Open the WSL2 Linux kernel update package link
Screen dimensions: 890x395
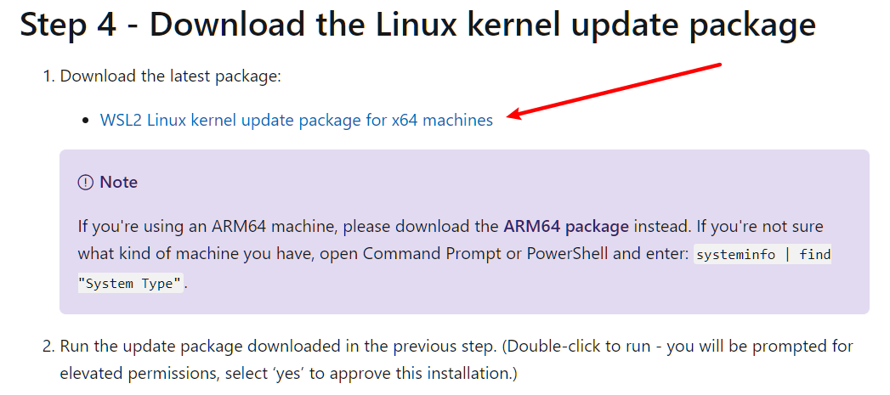(x=296, y=120)
